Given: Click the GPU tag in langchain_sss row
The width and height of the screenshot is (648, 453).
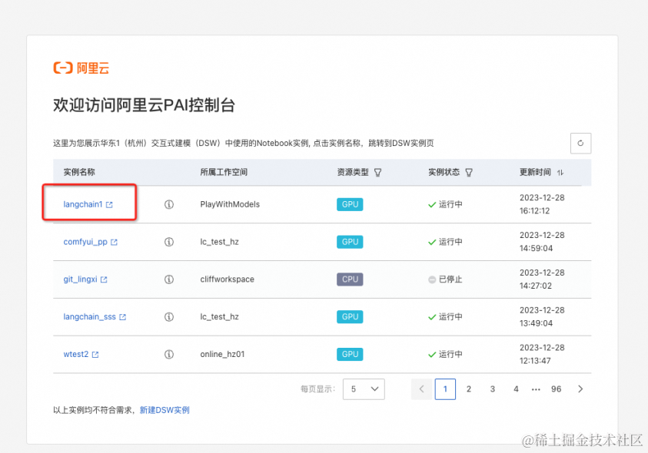Looking at the screenshot, I should pyautogui.click(x=350, y=317).
